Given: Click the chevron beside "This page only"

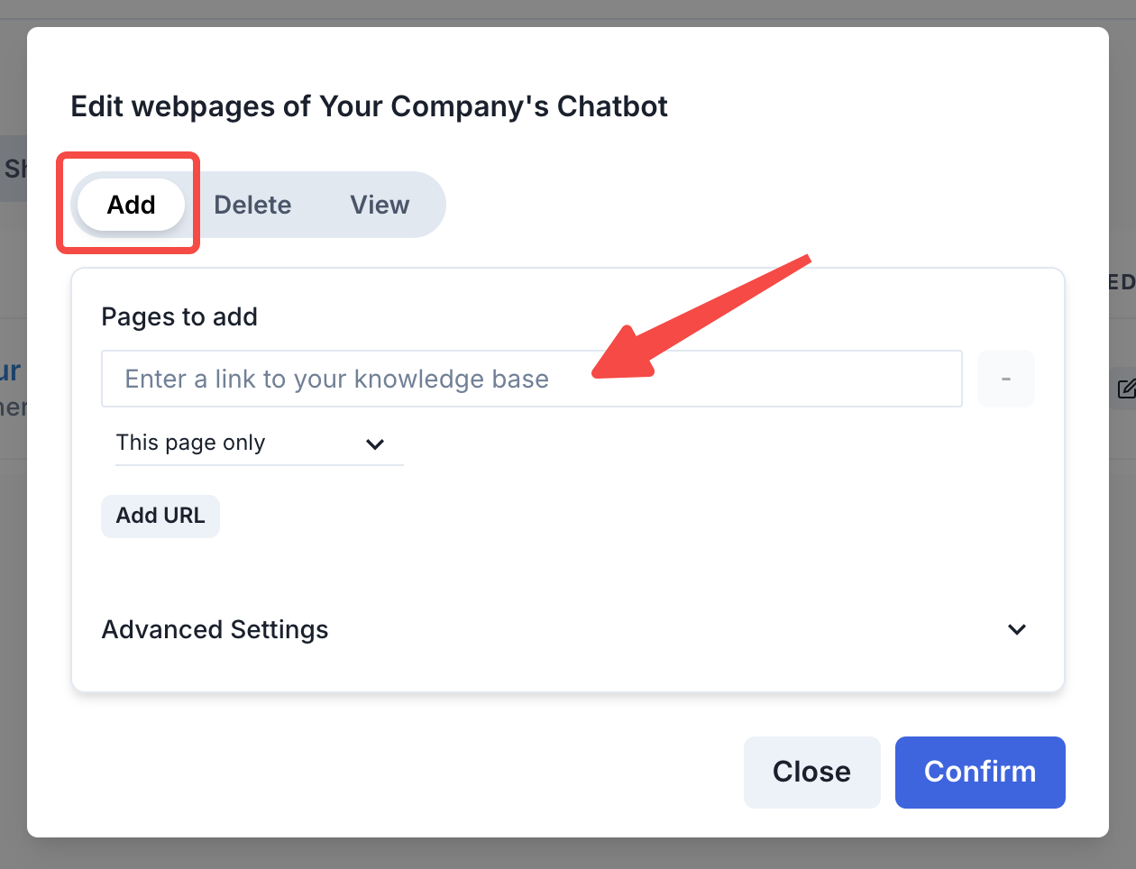Looking at the screenshot, I should click(375, 444).
